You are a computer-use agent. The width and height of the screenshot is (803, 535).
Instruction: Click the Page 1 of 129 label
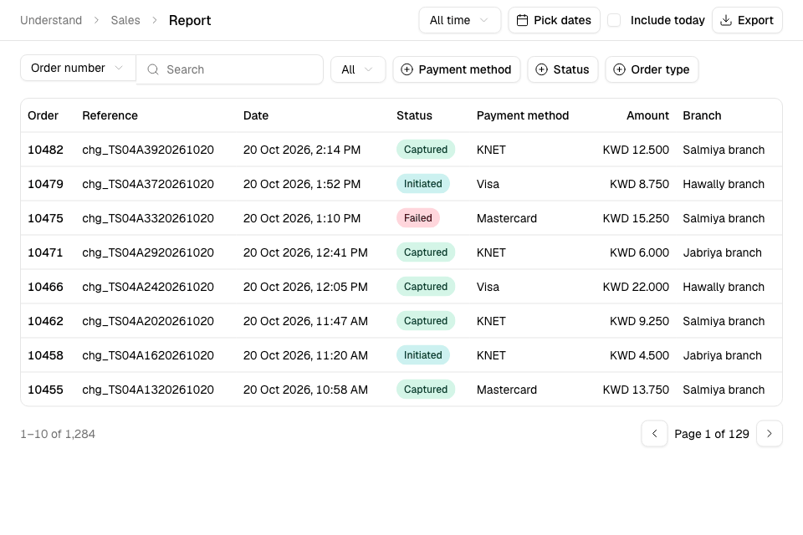[712, 434]
